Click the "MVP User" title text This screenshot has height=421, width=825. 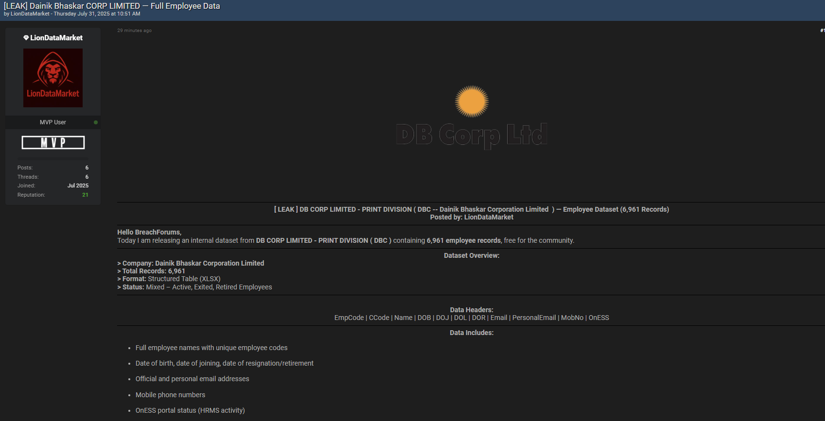pos(53,122)
